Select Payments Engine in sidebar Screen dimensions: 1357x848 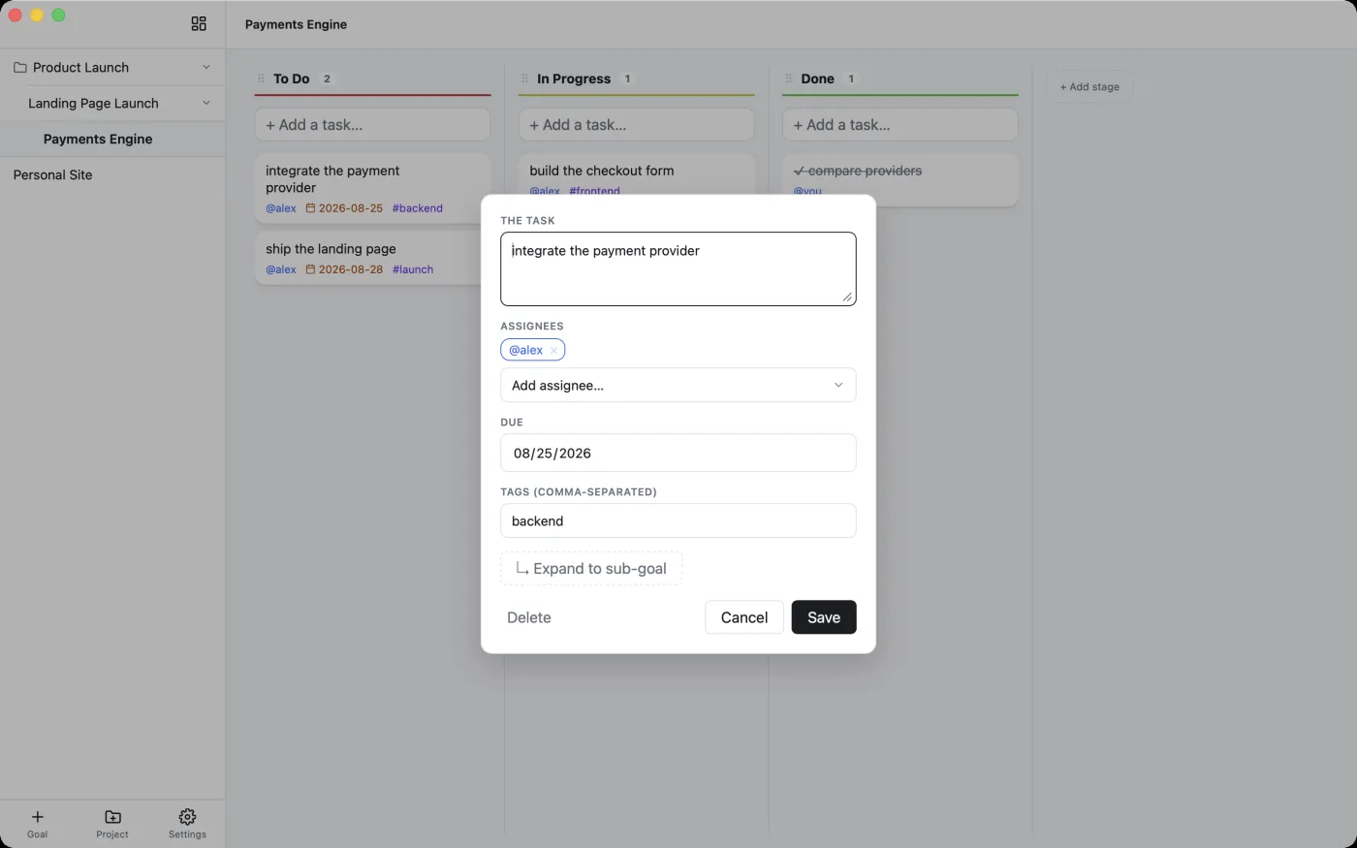[112, 139]
